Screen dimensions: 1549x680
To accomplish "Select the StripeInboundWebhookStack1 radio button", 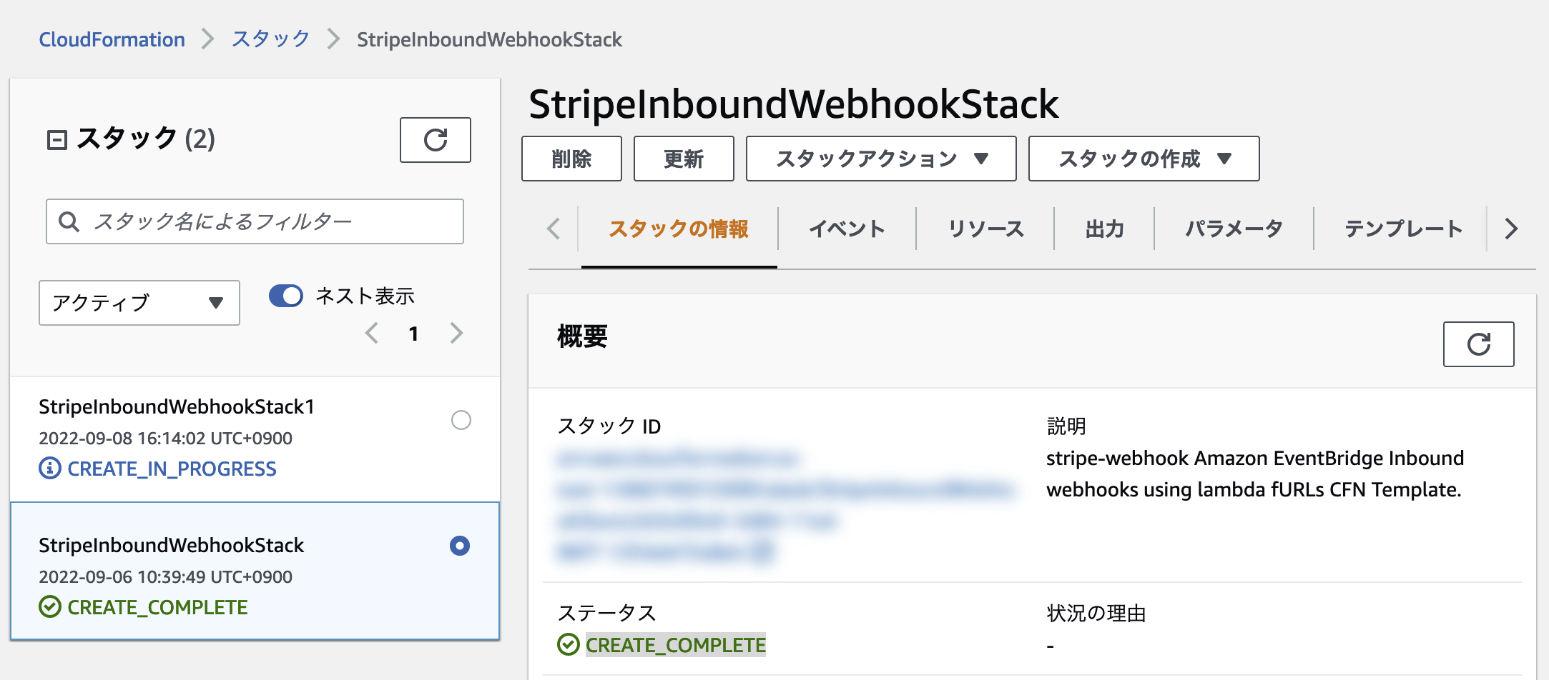I will click(x=462, y=421).
